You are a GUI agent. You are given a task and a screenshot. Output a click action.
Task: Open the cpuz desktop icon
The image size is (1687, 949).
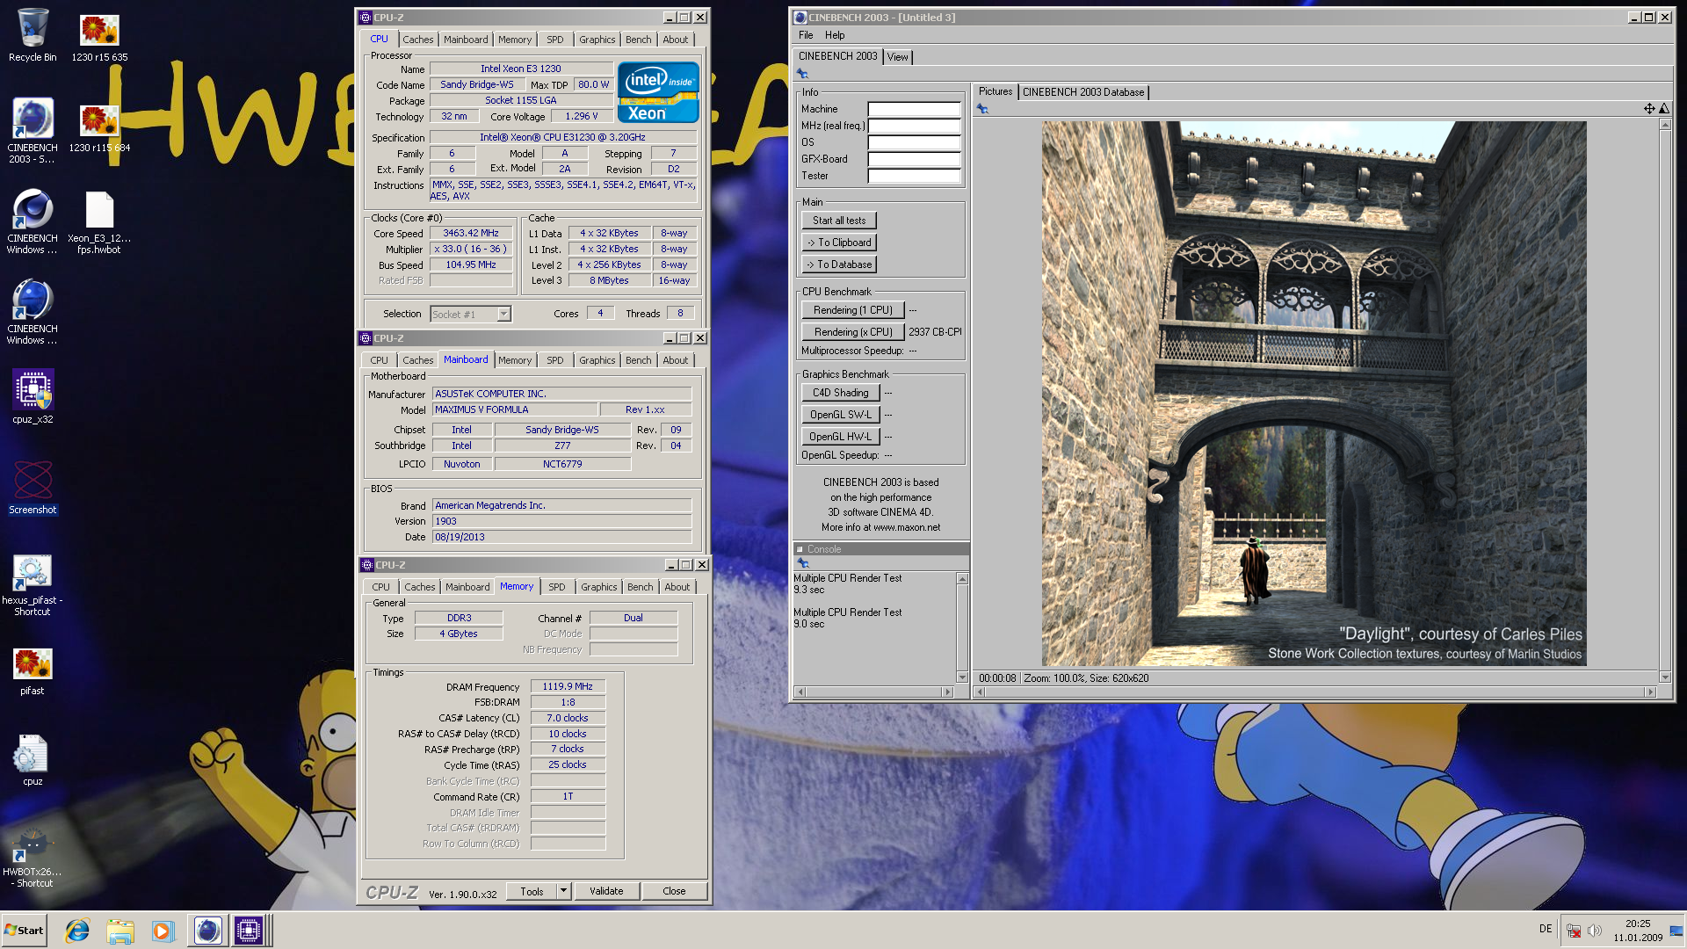(33, 760)
